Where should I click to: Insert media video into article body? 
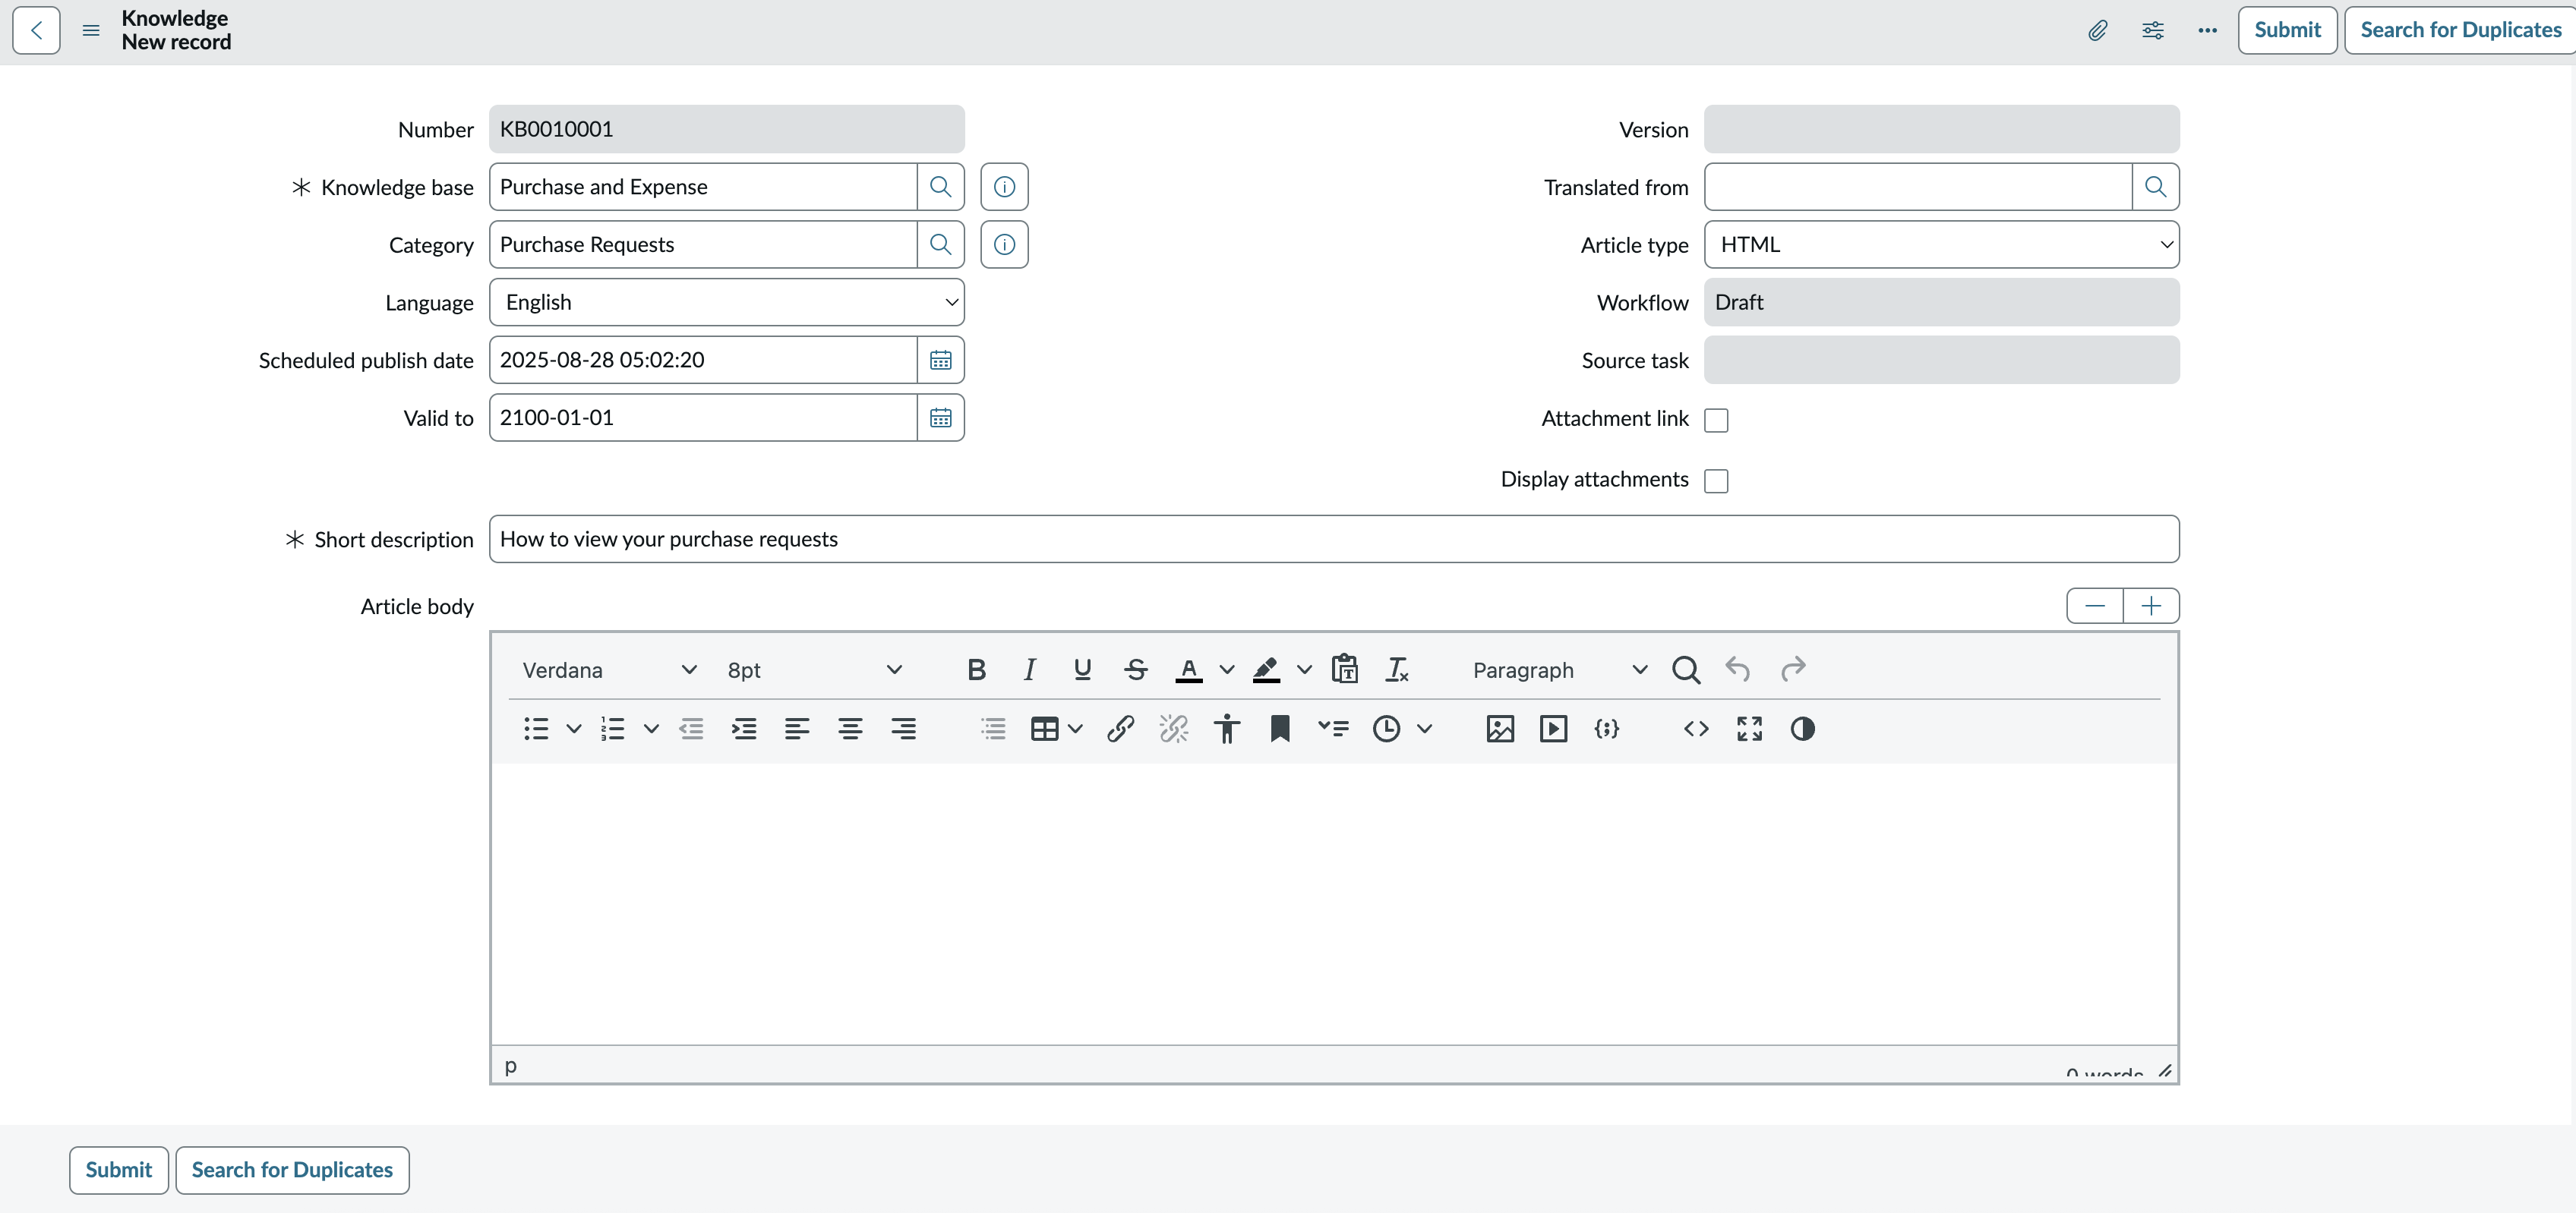pyautogui.click(x=1553, y=729)
